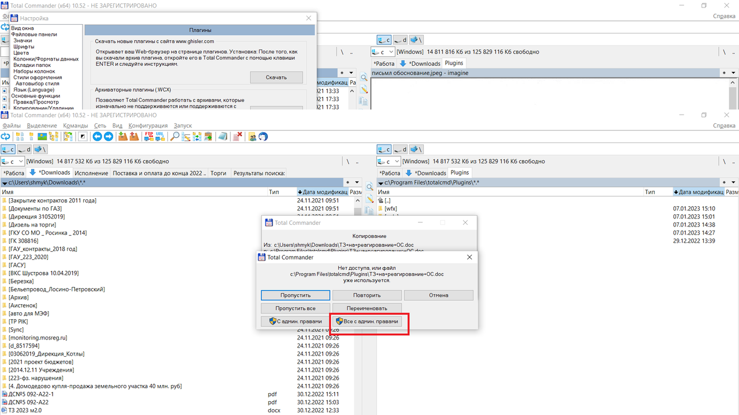The image size is (739, 415).
Task: Open the Конфигурация menu
Action: (x=148, y=126)
